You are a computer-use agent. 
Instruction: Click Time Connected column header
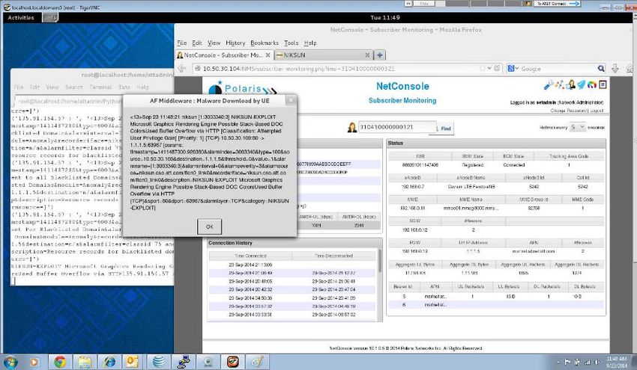[250, 256]
